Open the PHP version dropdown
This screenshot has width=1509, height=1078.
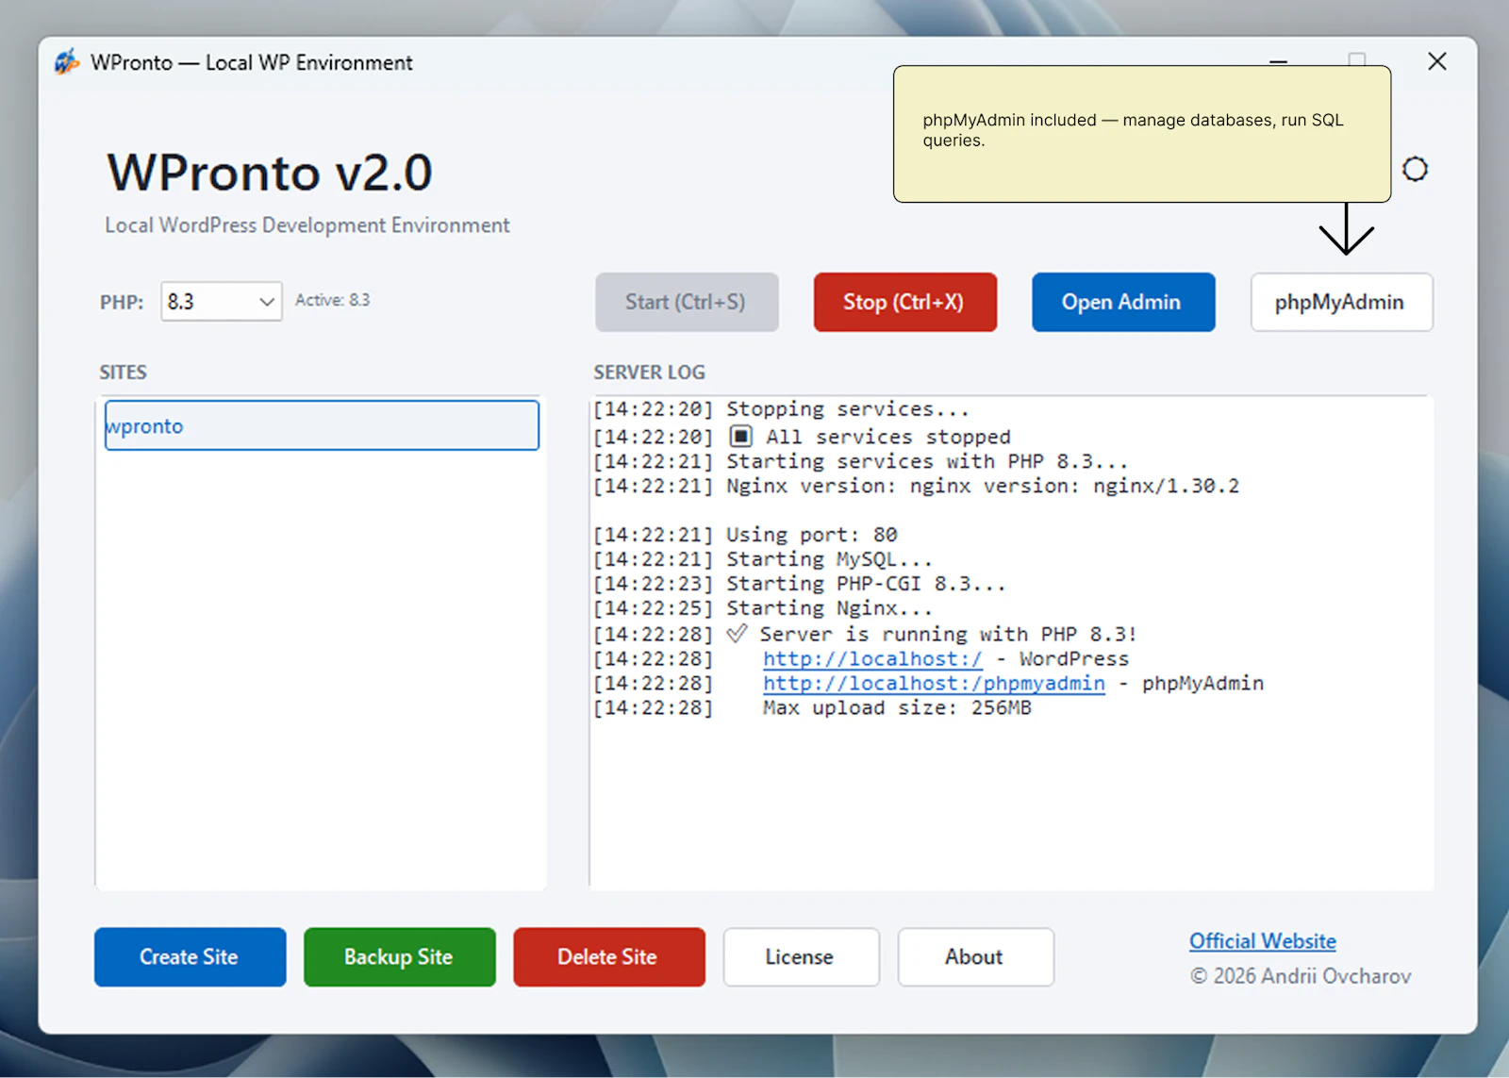[x=222, y=302]
